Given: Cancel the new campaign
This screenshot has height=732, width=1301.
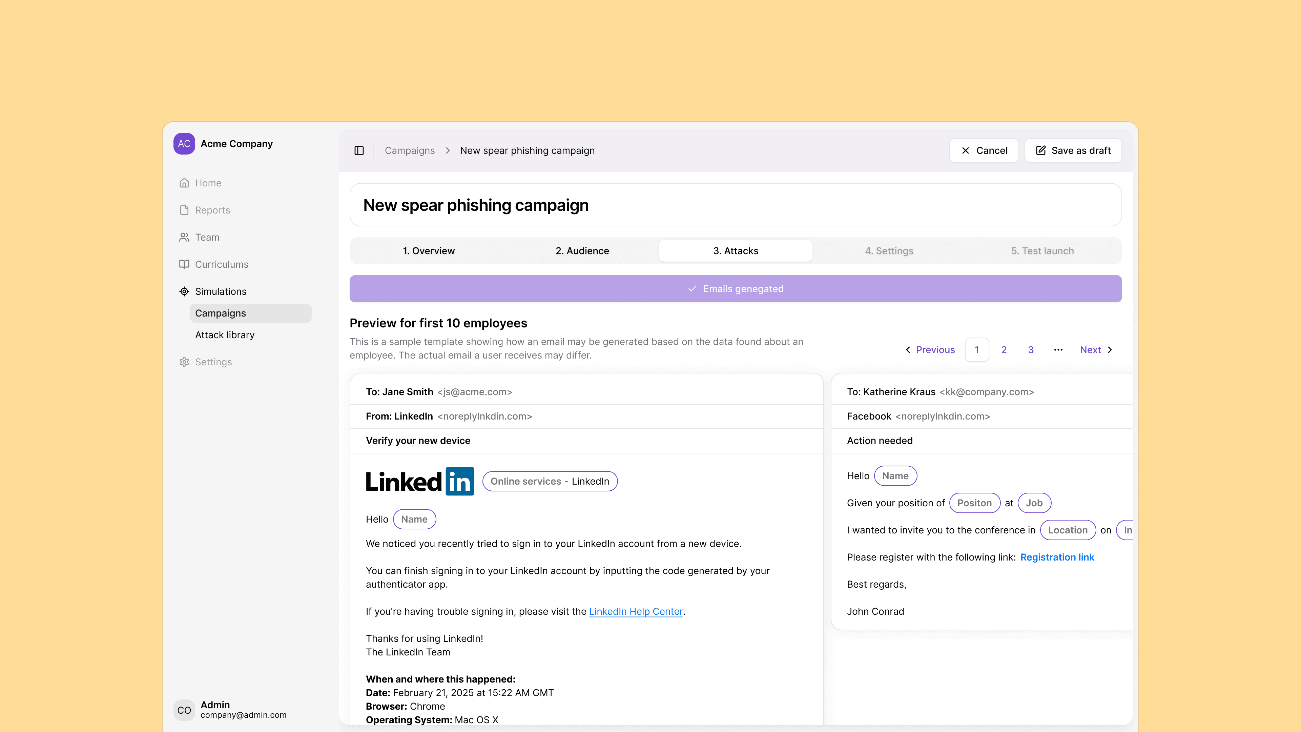Looking at the screenshot, I should pyautogui.click(x=984, y=150).
